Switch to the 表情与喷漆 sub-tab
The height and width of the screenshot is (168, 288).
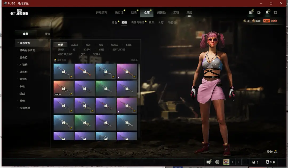click(138, 22)
